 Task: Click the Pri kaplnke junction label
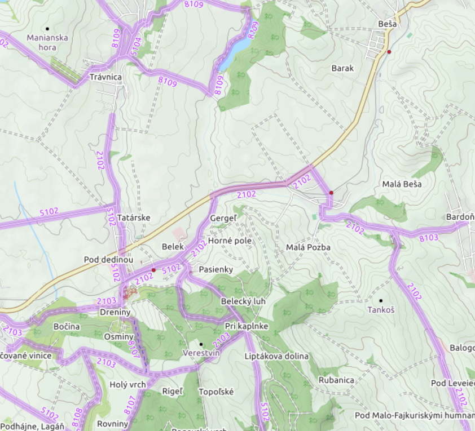247,326
